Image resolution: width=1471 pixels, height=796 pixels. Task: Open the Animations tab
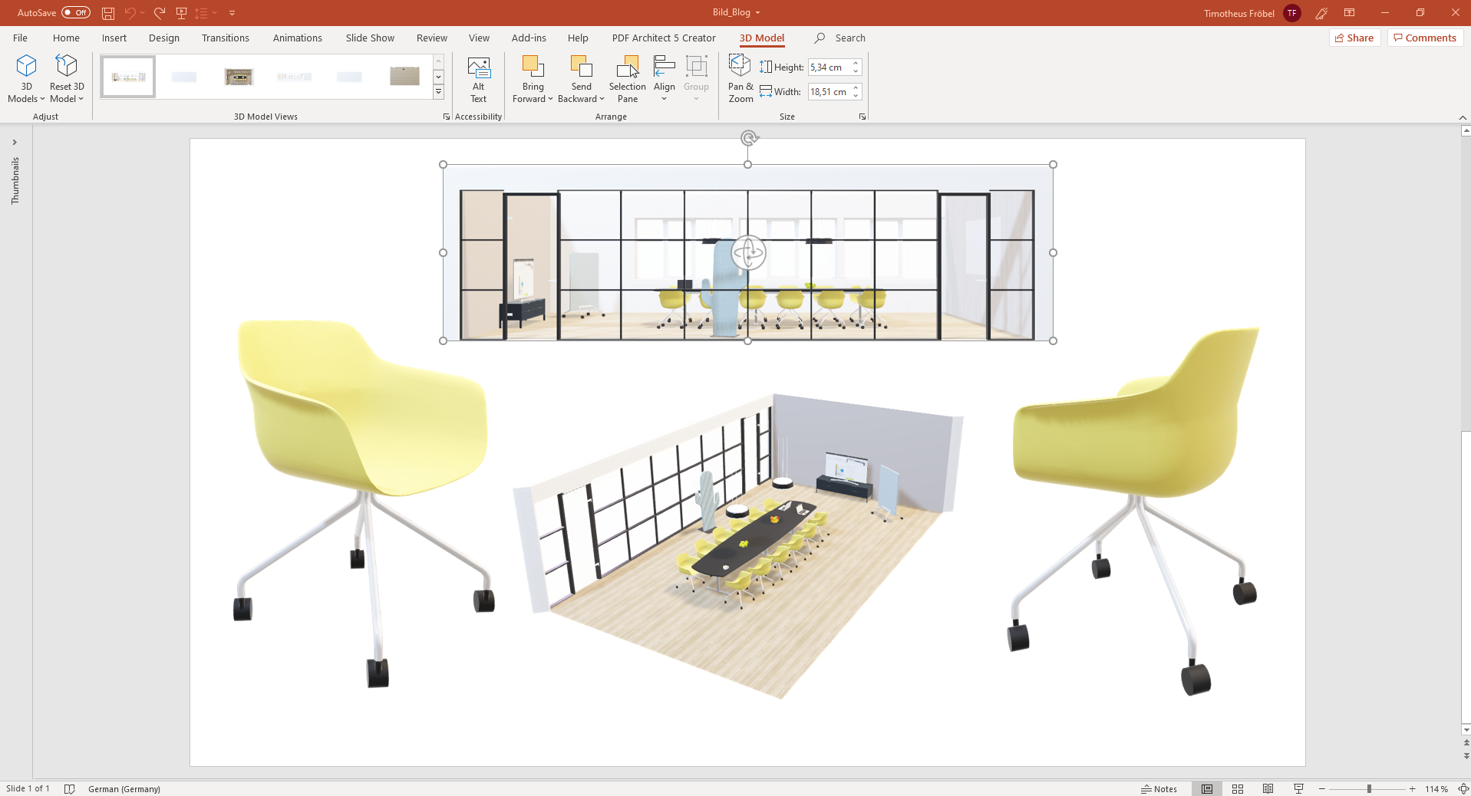pos(298,38)
